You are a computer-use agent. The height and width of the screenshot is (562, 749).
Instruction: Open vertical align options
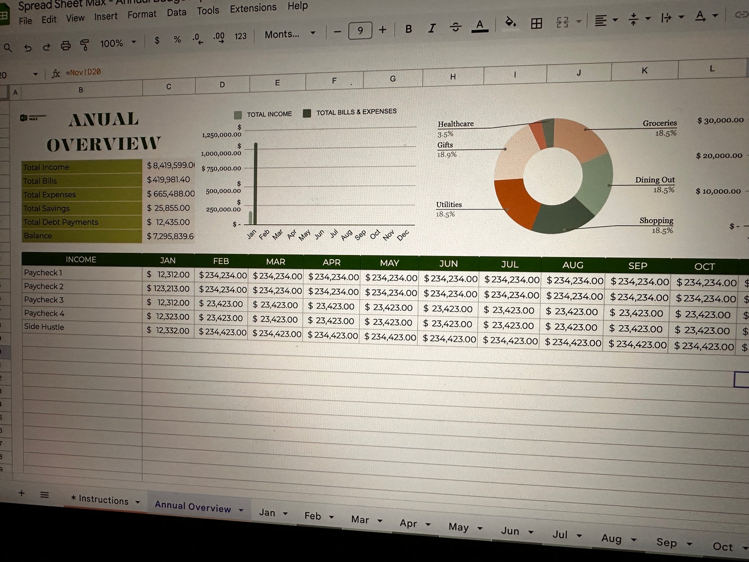click(x=639, y=19)
